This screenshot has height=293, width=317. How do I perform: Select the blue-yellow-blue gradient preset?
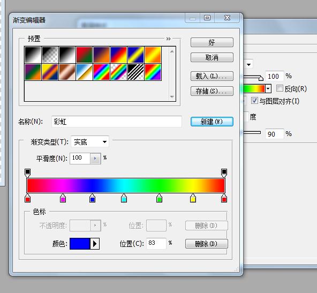[136, 55]
